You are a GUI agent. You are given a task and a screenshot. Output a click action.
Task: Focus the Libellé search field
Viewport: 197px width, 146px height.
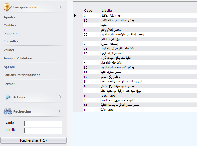[x=43, y=131]
